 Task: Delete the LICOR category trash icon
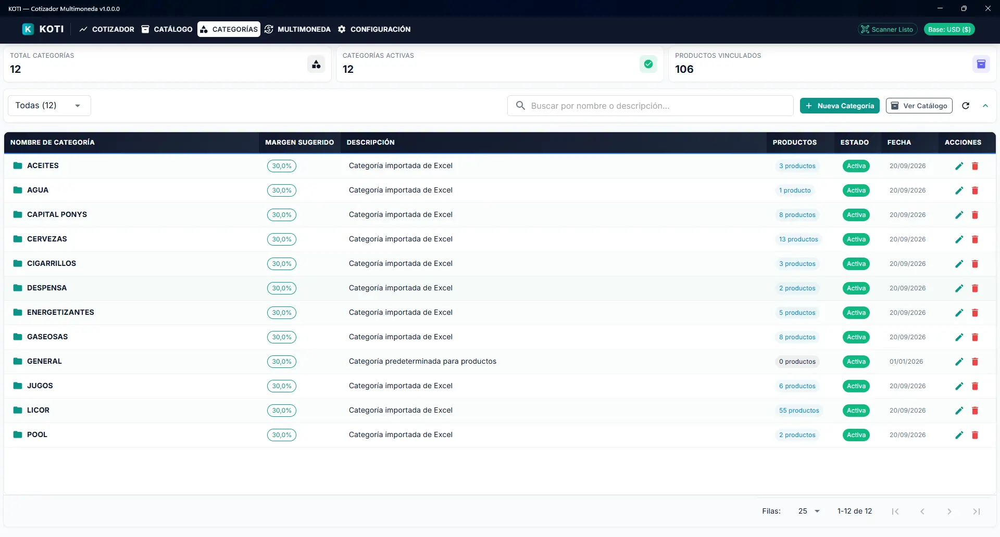click(975, 411)
